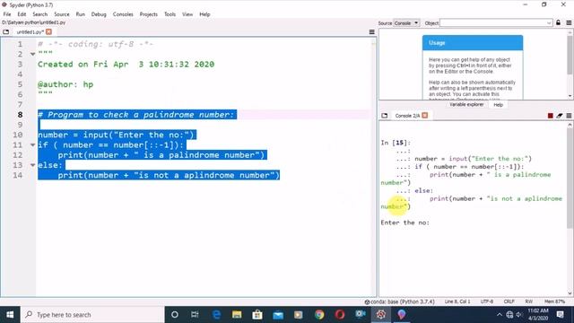Open the Windows Start menu

click(x=10, y=315)
